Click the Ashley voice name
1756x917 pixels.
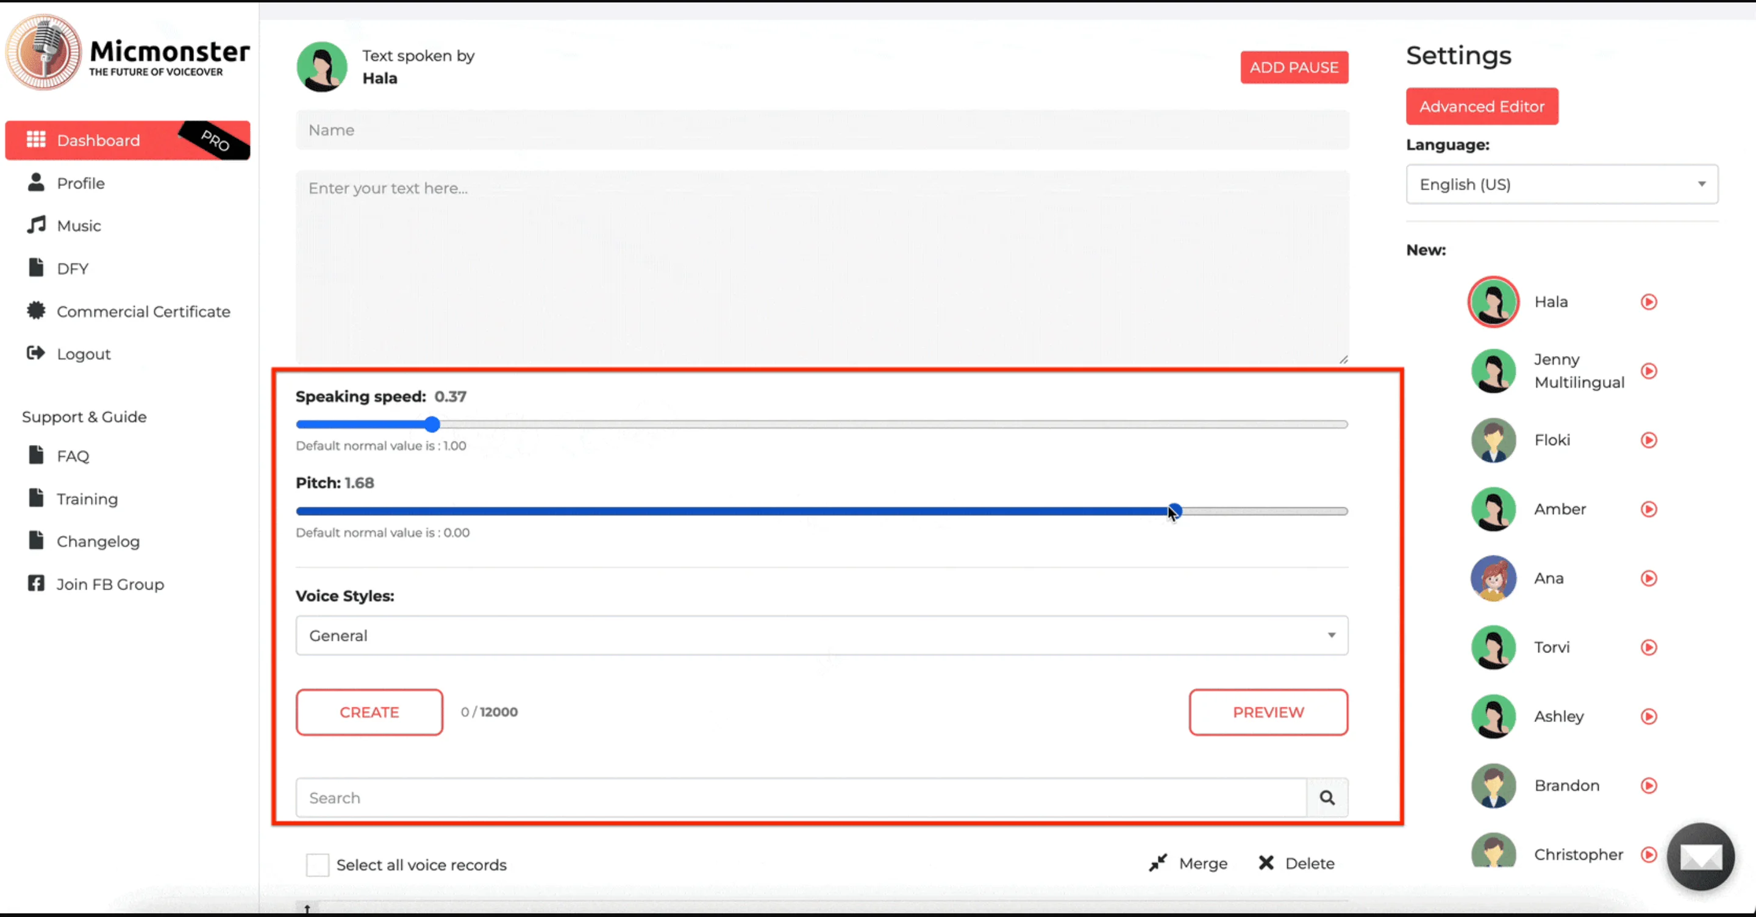(x=1558, y=716)
